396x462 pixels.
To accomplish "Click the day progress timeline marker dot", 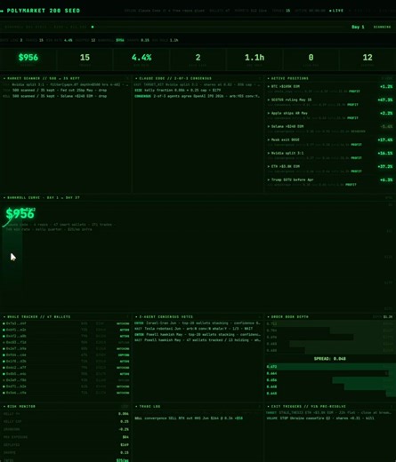I will [93, 27].
